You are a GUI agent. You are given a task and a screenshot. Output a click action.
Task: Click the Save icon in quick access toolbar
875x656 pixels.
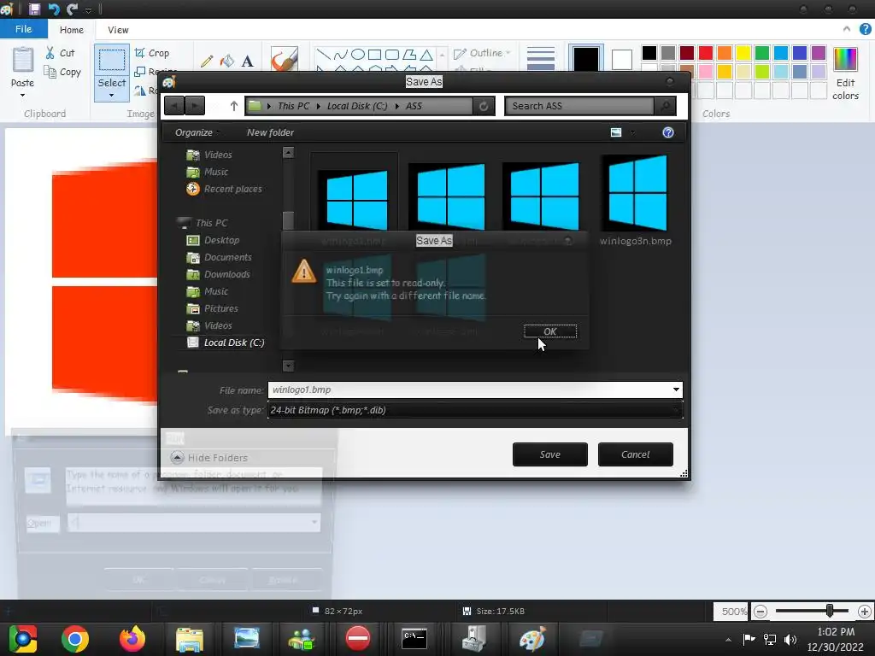click(34, 9)
